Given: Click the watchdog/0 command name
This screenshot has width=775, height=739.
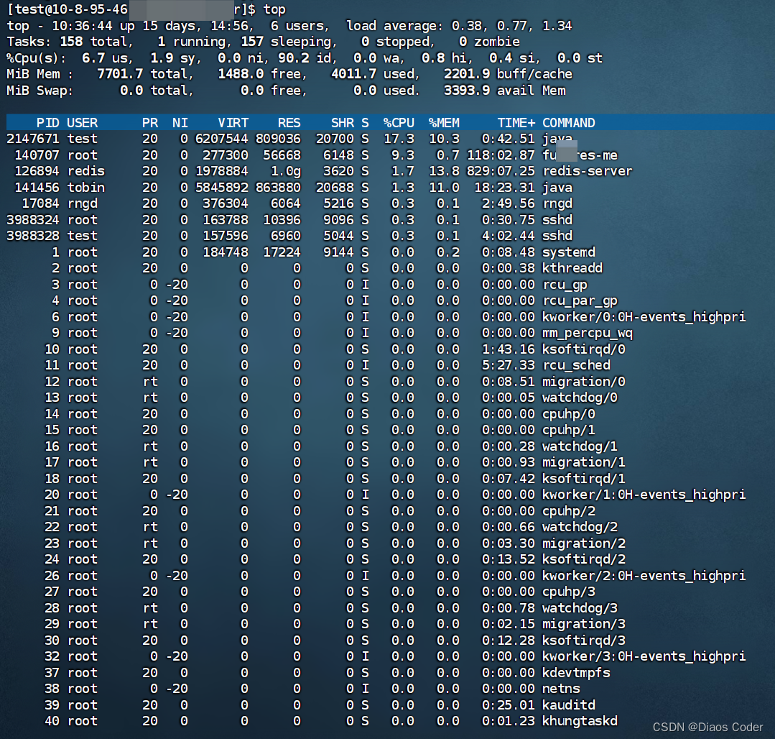Looking at the screenshot, I should (x=580, y=398).
